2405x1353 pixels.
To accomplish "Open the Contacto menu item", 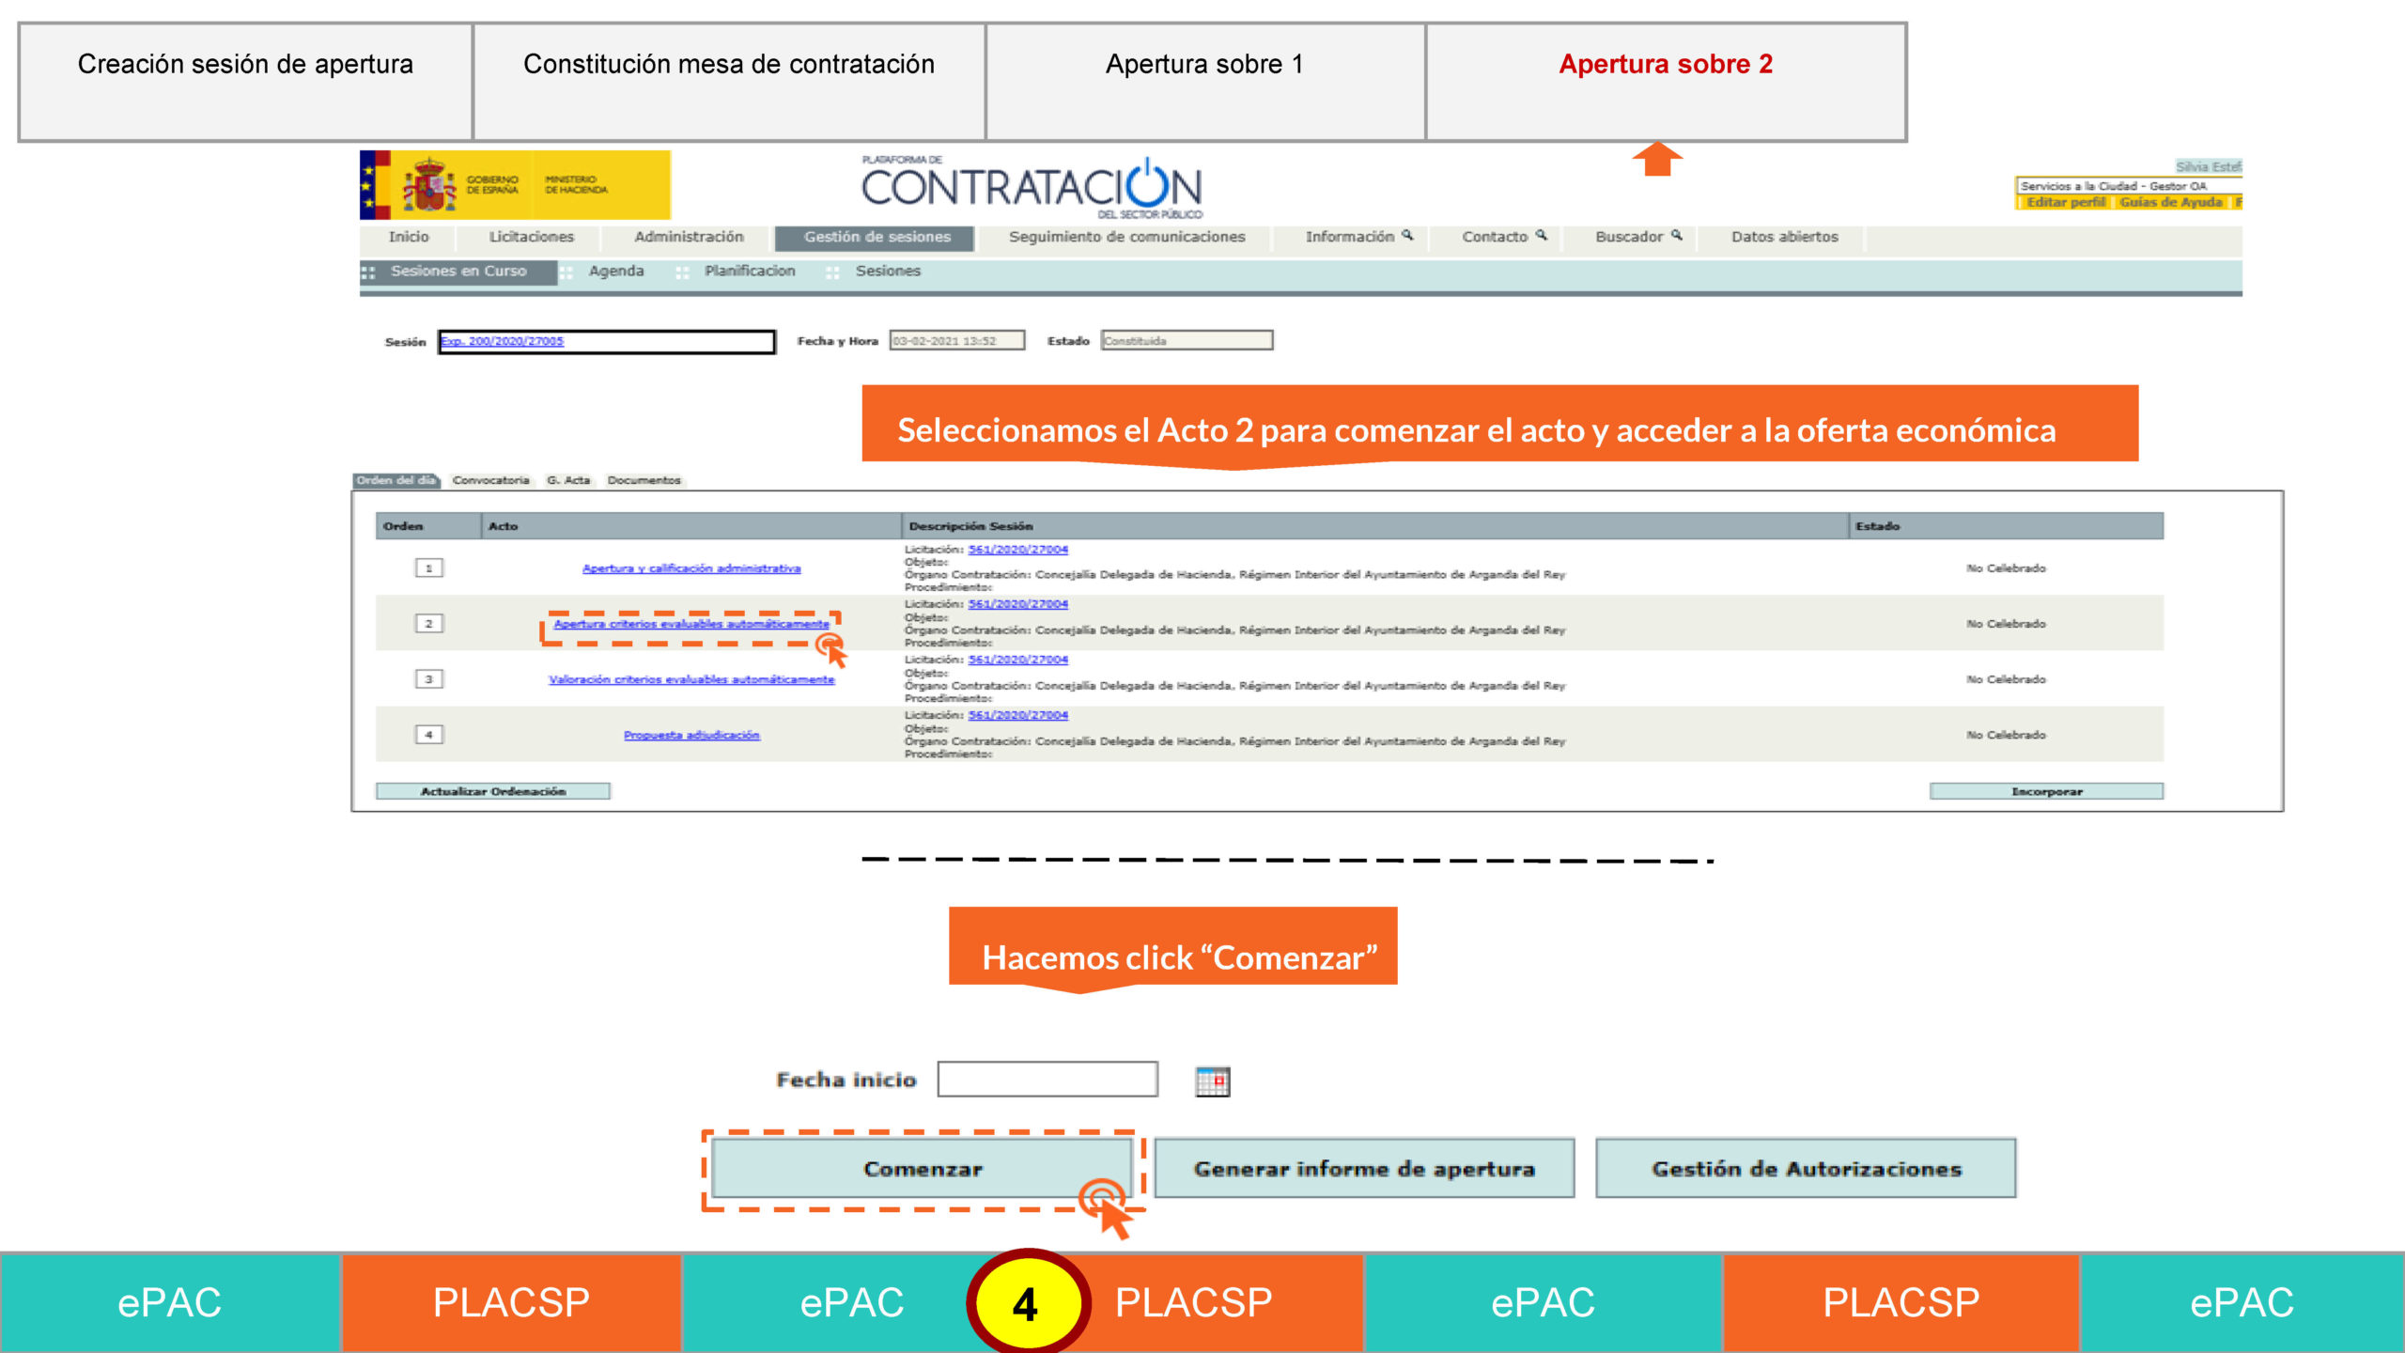I will (x=1494, y=237).
